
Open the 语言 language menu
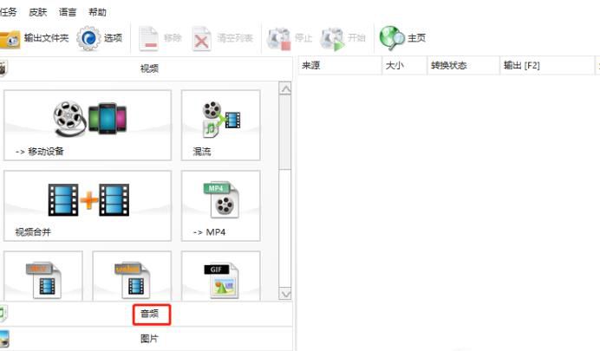(68, 12)
